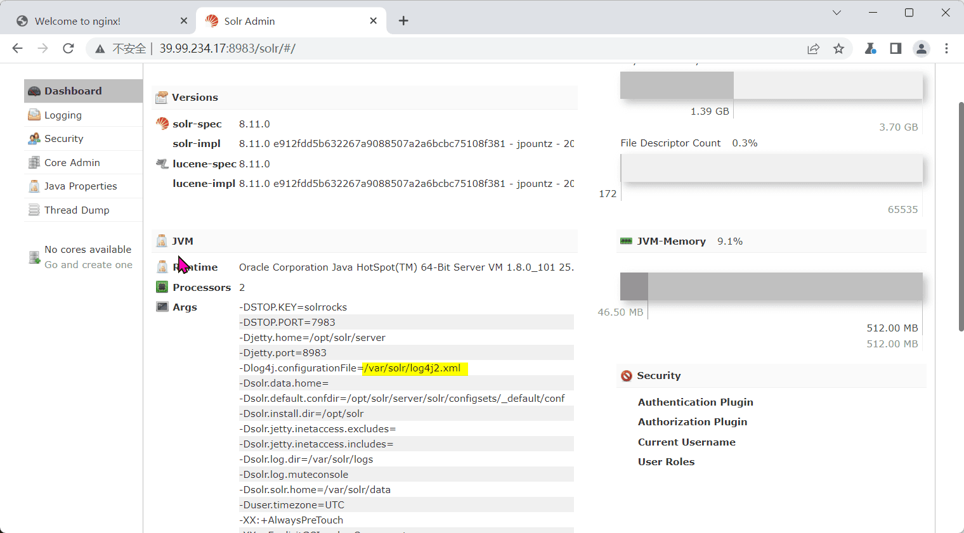Click the no cores available icon
The image size is (964, 533).
(x=34, y=257)
